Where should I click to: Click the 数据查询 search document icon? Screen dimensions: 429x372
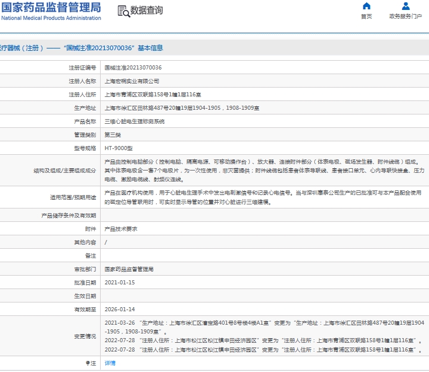123,12
